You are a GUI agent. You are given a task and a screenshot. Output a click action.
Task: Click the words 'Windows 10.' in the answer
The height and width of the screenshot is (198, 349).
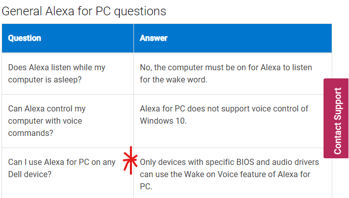click(163, 121)
